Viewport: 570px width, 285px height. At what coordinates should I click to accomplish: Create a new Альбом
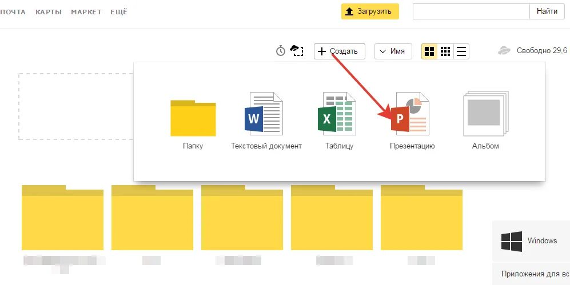[x=485, y=114]
